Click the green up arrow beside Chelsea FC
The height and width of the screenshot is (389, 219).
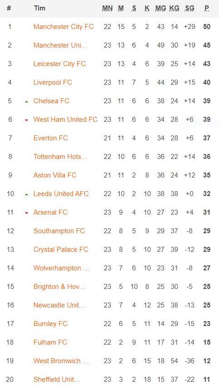click(x=26, y=102)
